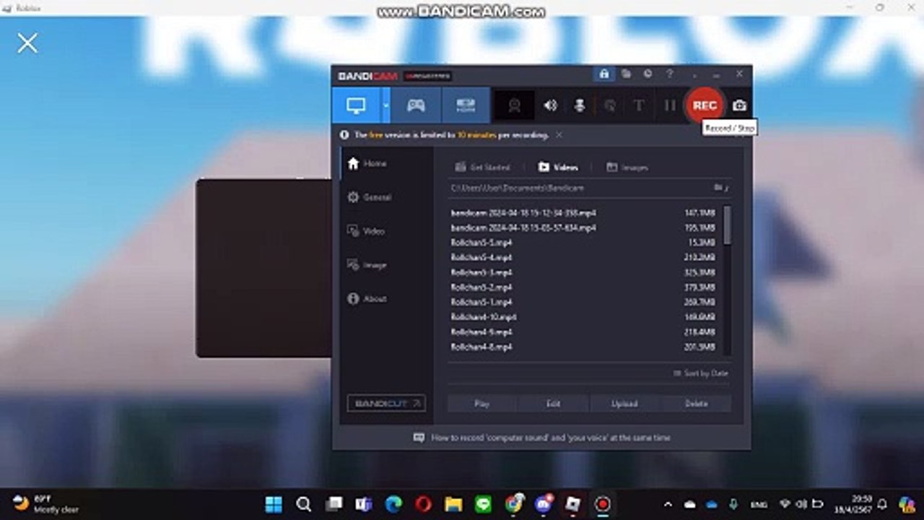Open the Opera browser from the taskbar

[424, 503]
